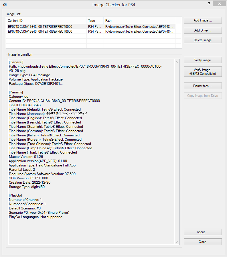This screenshot has width=227, height=257.
Task: Click the Title ID: CUSA13643 line
Action: [25, 105]
